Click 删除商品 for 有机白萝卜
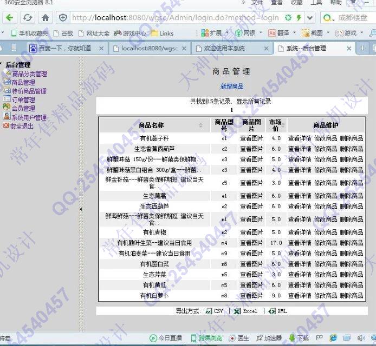 (x=352, y=296)
